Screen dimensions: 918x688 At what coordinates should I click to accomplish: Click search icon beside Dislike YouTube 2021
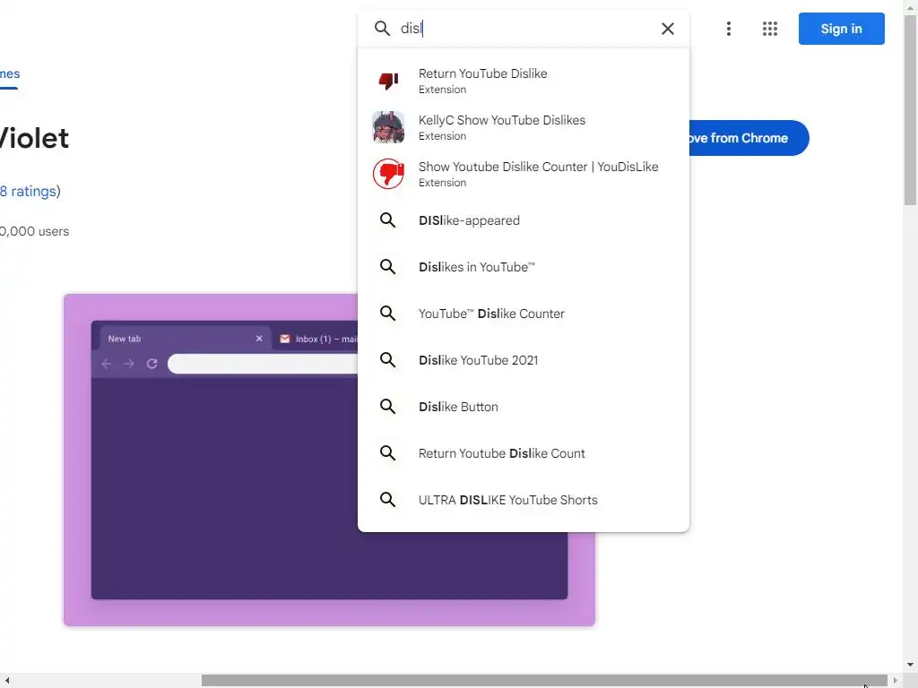[x=387, y=360]
